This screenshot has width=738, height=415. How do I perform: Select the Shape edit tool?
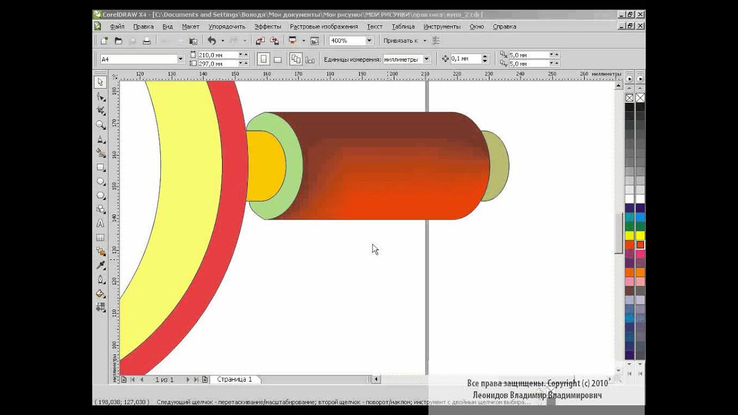tap(100, 97)
